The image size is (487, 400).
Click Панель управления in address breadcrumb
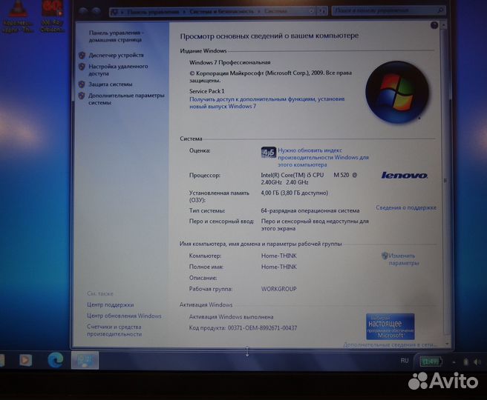pyautogui.click(x=153, y=12)
